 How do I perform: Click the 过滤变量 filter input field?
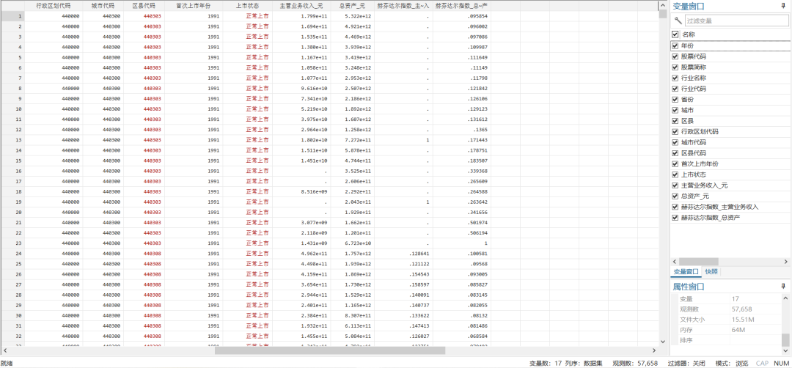736,21
